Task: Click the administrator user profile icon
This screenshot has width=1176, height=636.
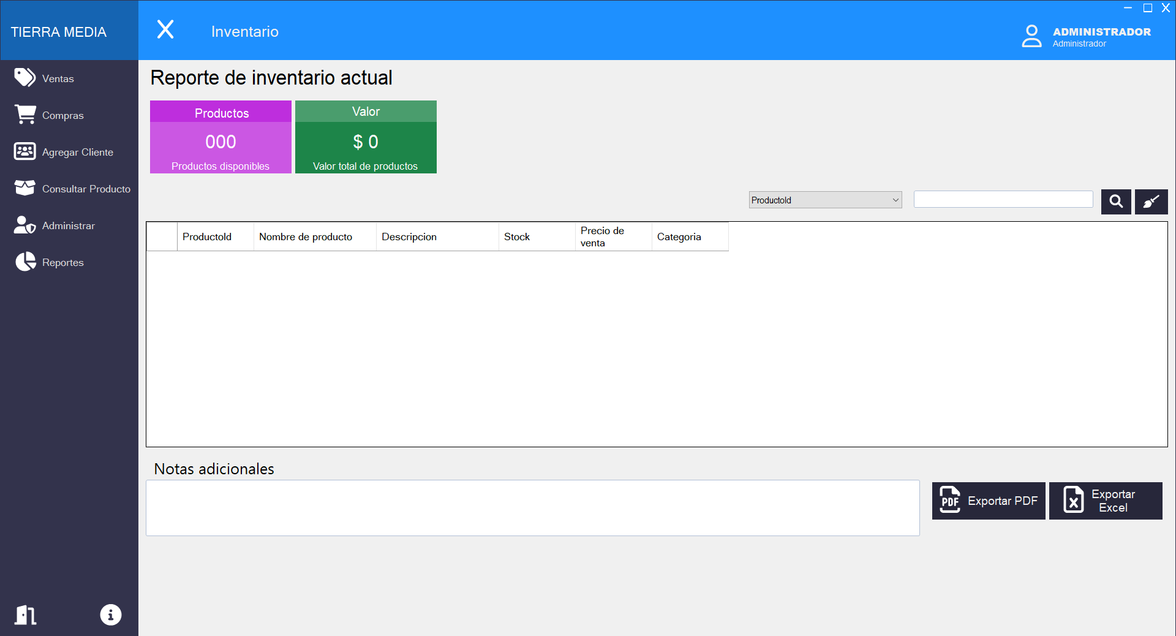Action: [x=1031, y=36]
